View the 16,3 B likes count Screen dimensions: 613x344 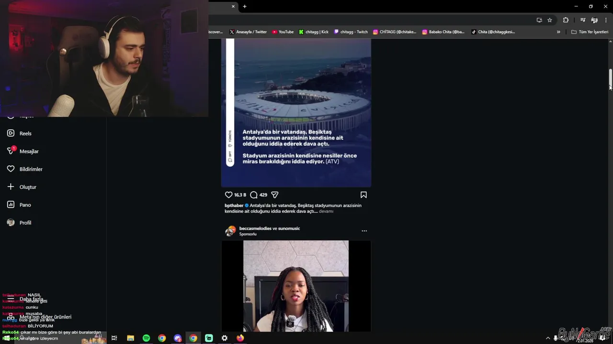(240, 195)
